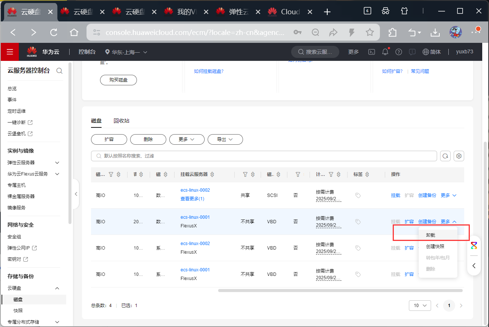Click 挂载 in the SCSI row
Viewport: 489px width, 327px height.
pyautogui.click(x=396, y=195)
